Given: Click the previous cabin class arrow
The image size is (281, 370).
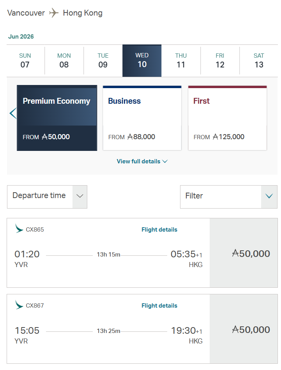Looking at the screenshot, I should (13, 113).
